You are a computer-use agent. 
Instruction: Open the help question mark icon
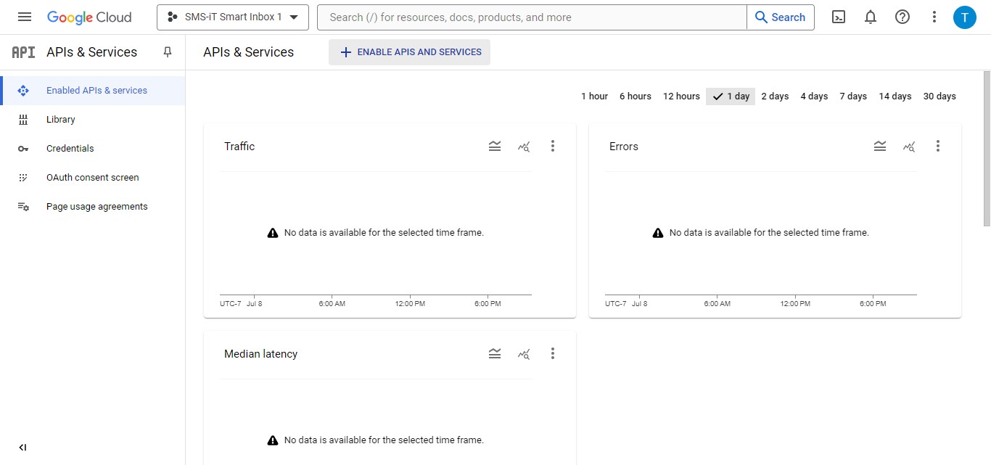tap(902, 16)
